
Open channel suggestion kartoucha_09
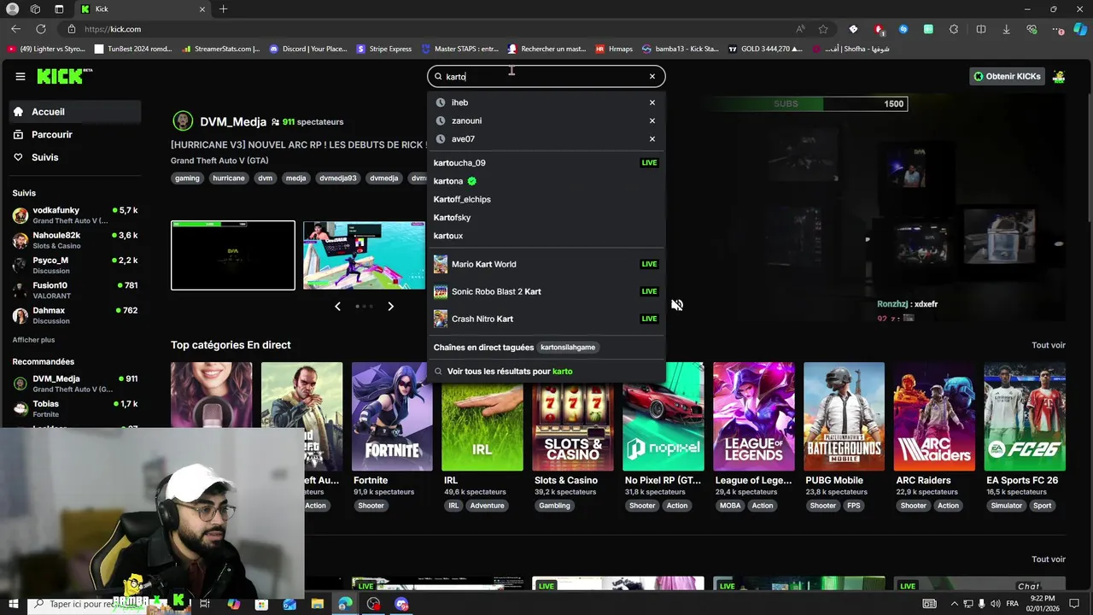point(546,162)
